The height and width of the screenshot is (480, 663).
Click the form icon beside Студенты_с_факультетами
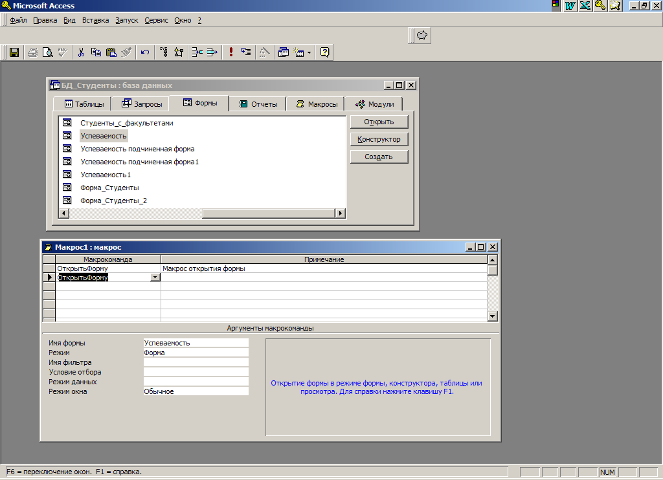[x=67, y=122]
